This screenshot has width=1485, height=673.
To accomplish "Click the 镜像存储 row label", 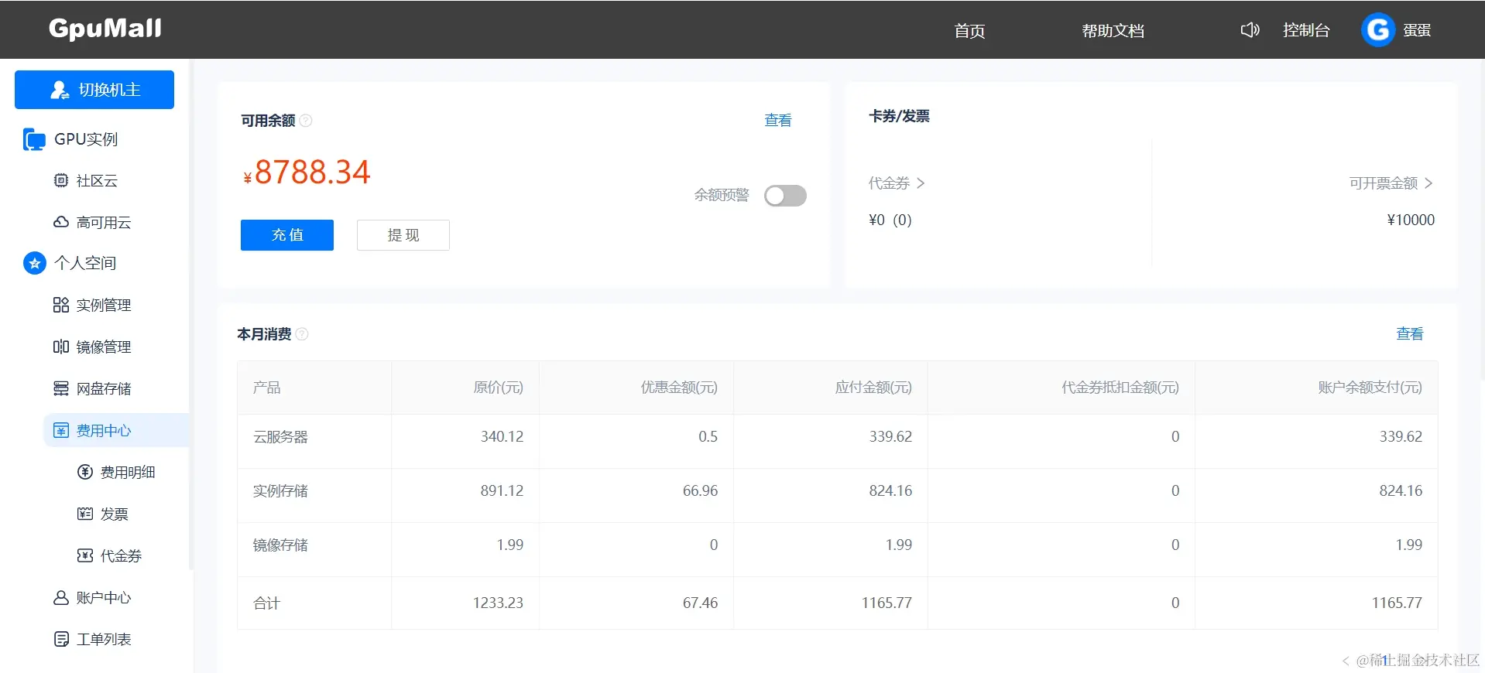I will pos(280,545).
